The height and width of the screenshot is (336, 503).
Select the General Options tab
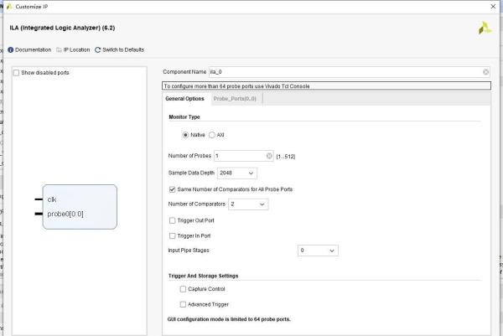184,99
